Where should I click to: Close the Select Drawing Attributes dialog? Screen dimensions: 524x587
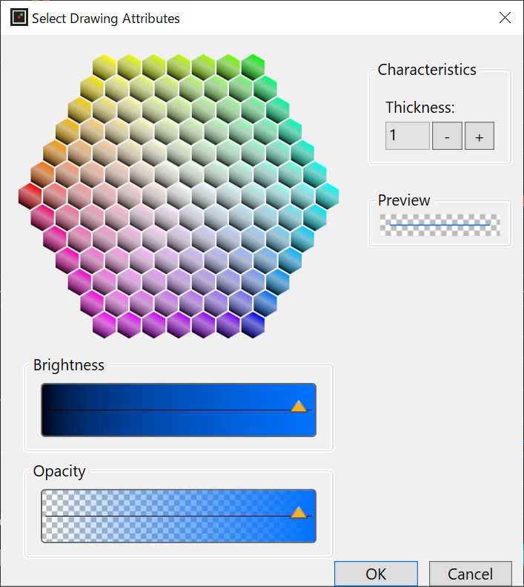click(x=505, y=18)
